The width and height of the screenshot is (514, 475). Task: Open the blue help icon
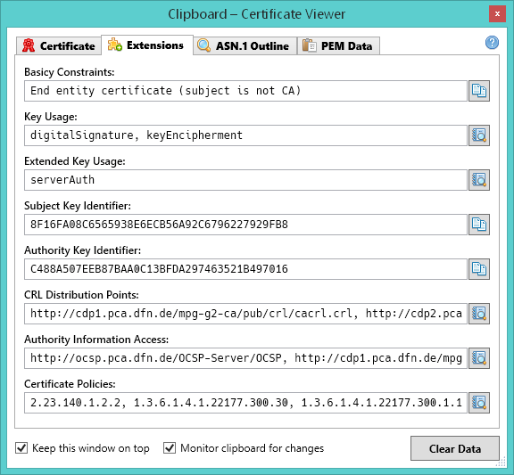tap(492, 43)
